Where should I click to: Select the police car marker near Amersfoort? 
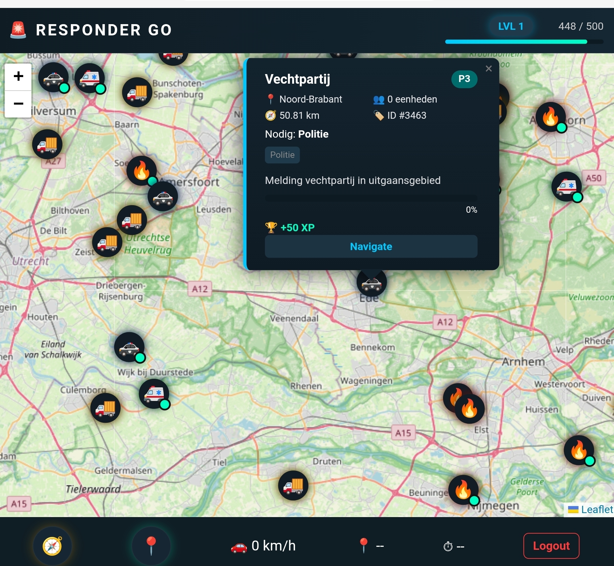click(163, 196)
